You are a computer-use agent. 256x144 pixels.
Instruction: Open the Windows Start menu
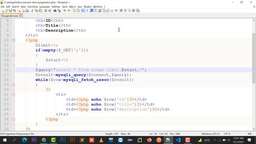coord(4,140)
